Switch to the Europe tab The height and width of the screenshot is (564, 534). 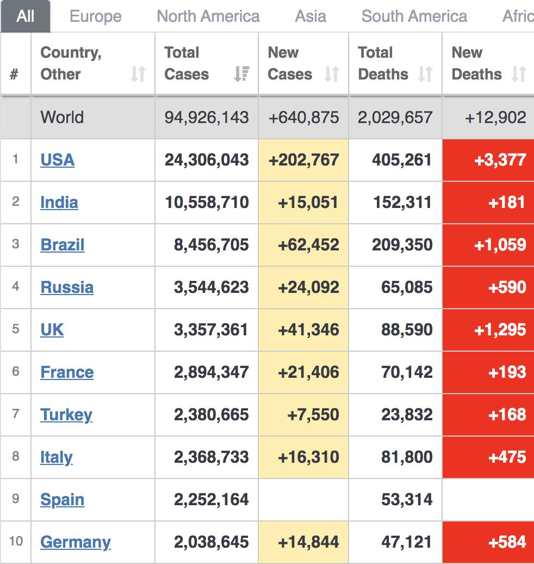(96, 16)
